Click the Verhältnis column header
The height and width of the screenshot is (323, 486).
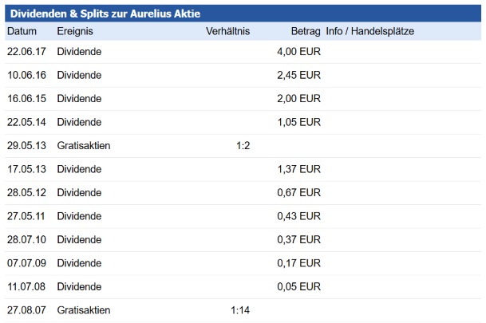(227, 31)
